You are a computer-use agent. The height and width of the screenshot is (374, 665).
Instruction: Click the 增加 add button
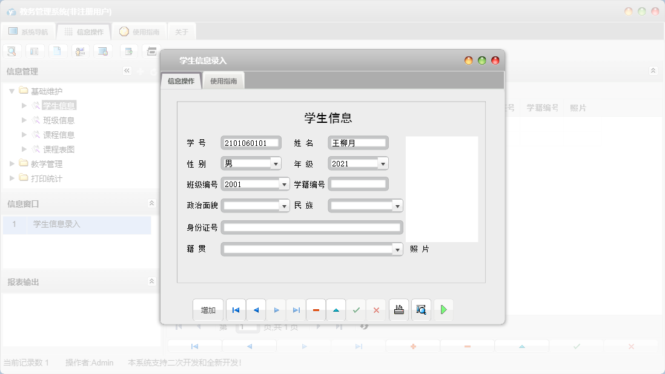[x=208, y=309]
